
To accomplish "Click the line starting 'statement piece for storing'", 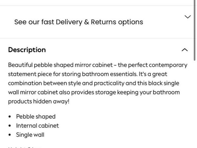I will pyautogui.click(x=88, y=74).
